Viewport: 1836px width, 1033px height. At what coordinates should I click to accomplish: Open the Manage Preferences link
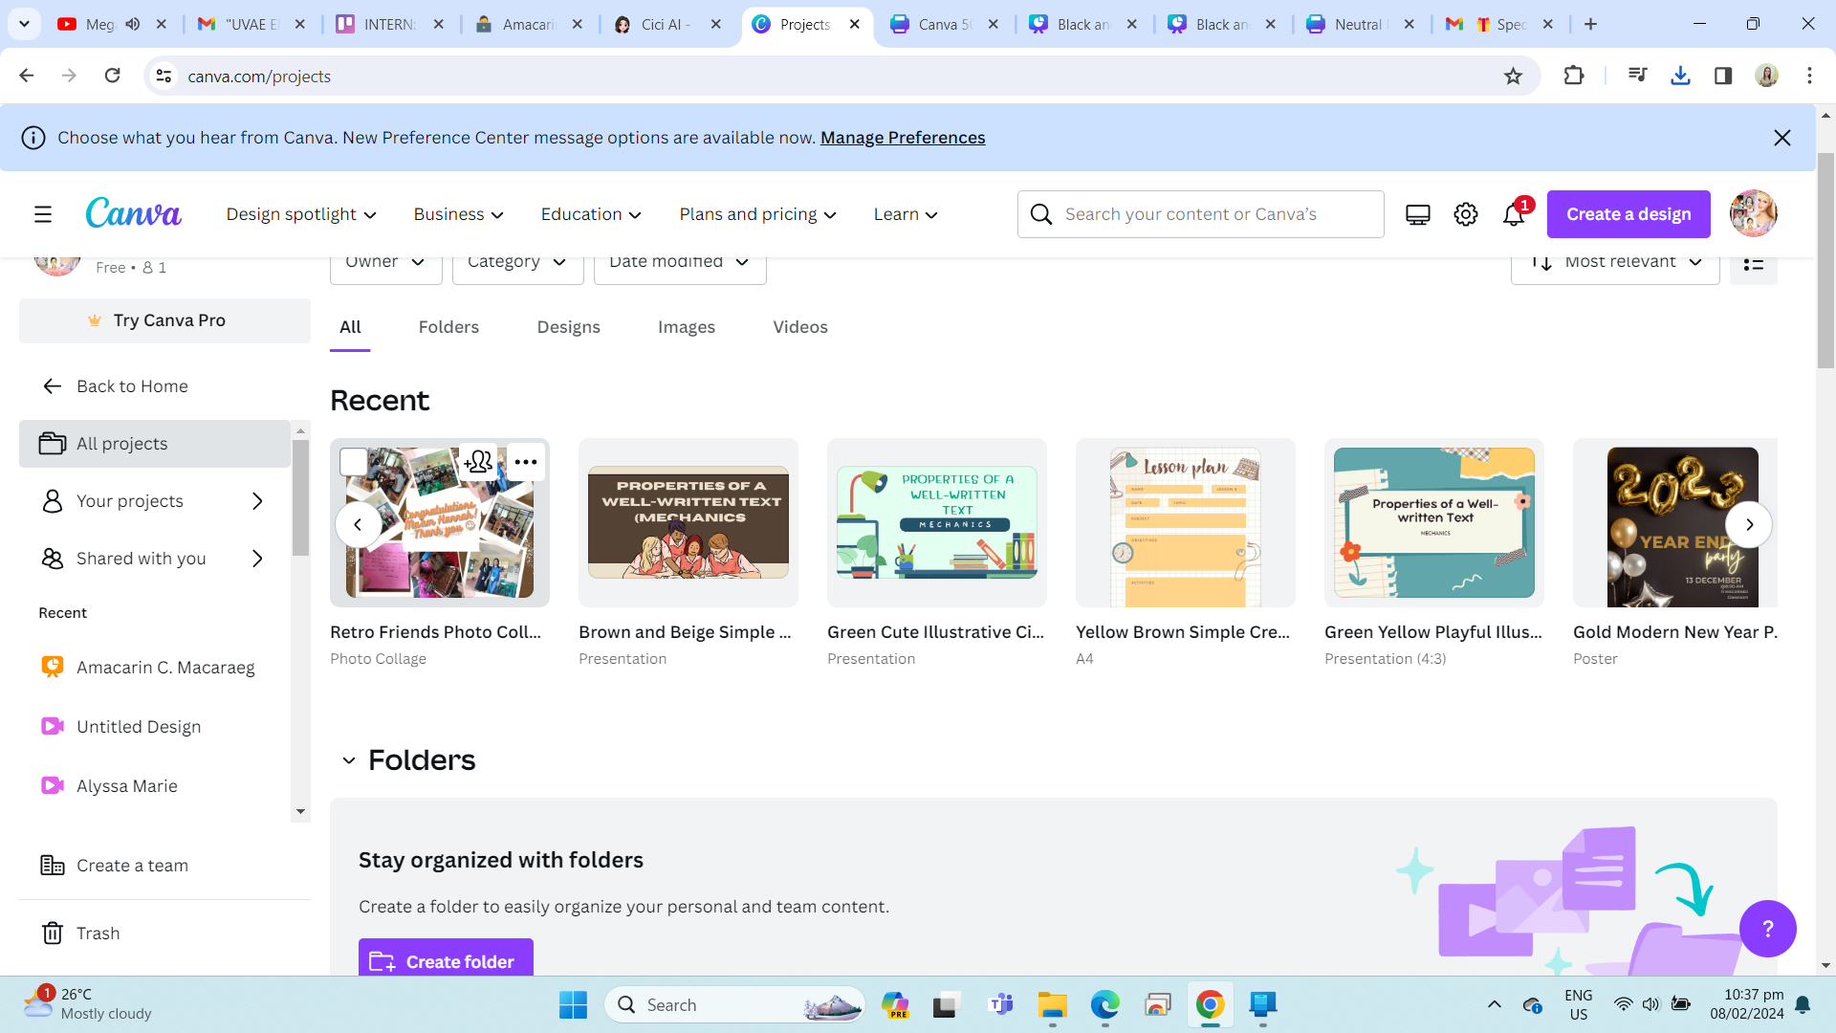[x=902, y=138]
